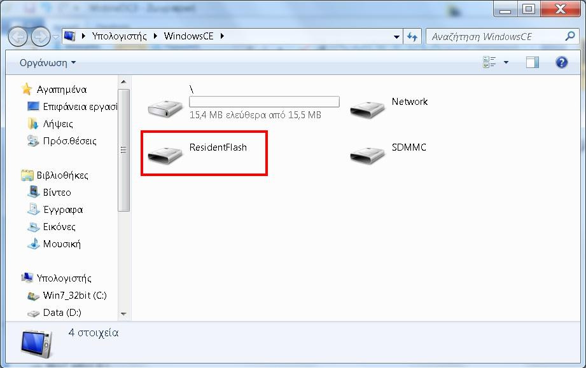586x368 pixels.
Task: Close the WindowsCE explorer window
Action: 560,10
